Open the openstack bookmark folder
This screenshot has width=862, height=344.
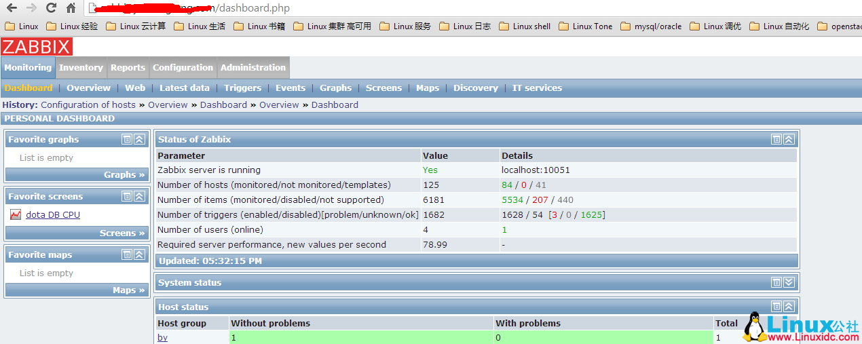(839, 26)
